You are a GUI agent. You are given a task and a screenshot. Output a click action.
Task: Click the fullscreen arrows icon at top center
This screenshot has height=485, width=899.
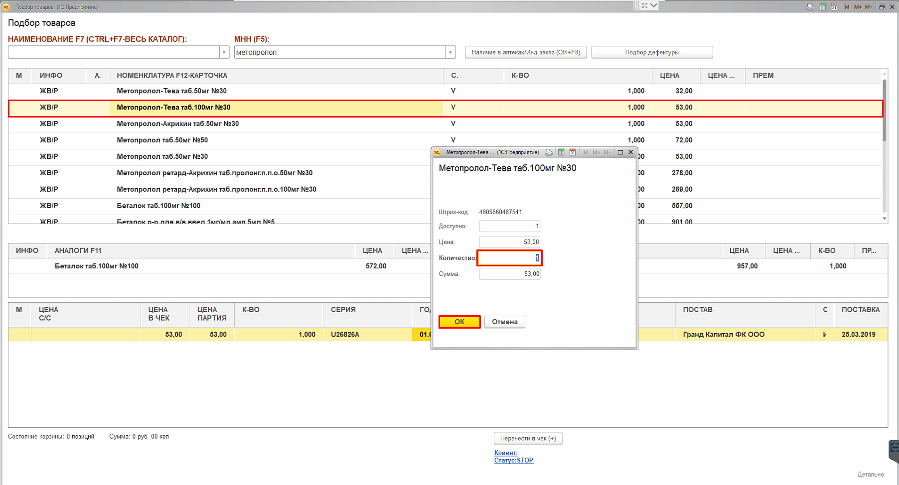point(645,5)
